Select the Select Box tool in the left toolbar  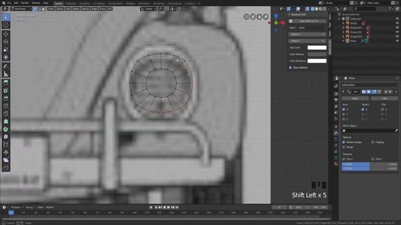(6, 17)
